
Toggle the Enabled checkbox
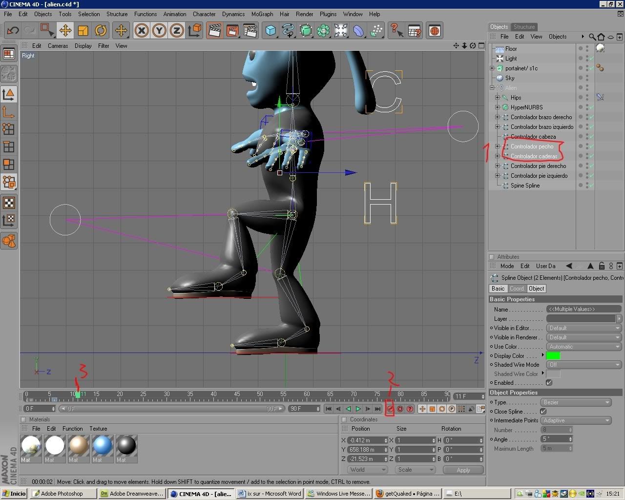click(549, 383)
